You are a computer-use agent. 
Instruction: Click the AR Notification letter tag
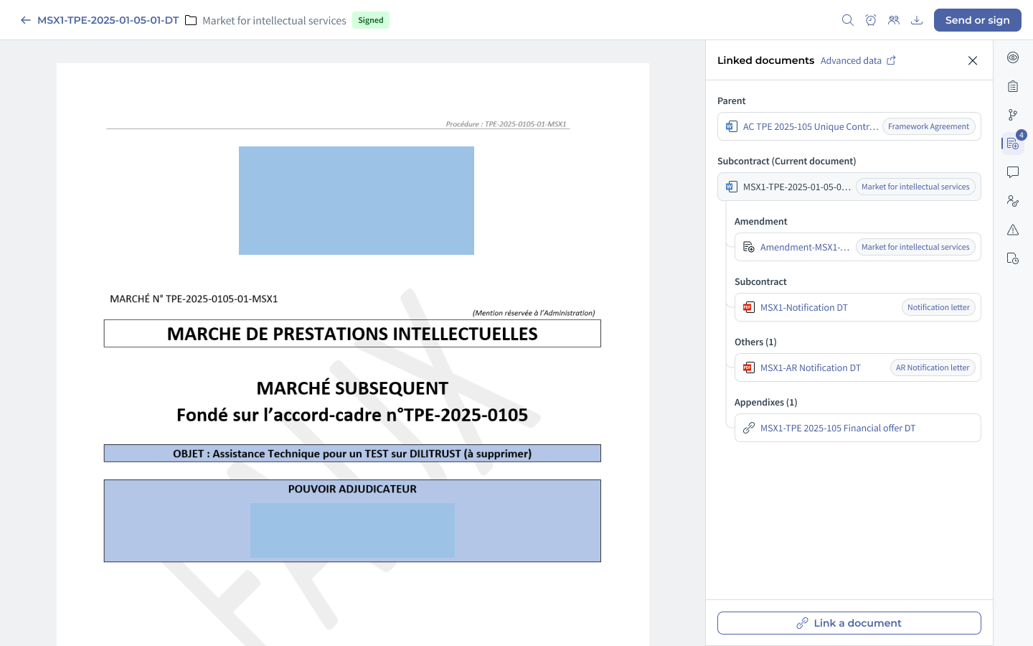tap(933, 368)
